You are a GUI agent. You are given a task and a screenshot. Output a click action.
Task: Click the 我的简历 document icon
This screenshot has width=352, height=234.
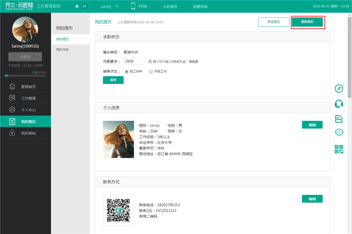point(12,122)
